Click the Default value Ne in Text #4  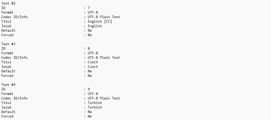pyautogui.click(x=90, y=112)
